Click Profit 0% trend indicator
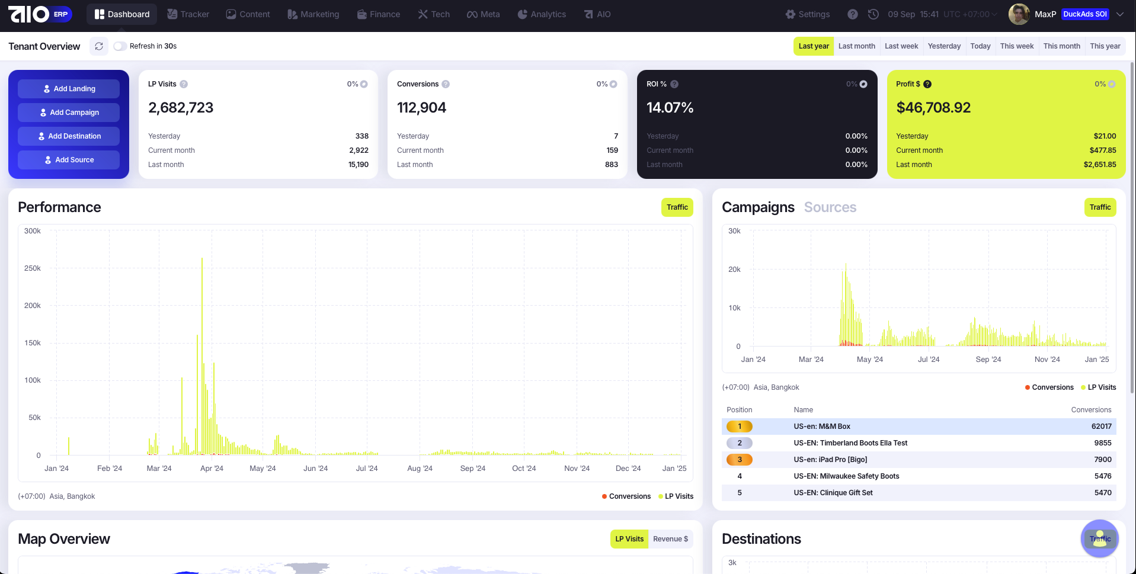The image size is (1136, 574). (1105, 84)
